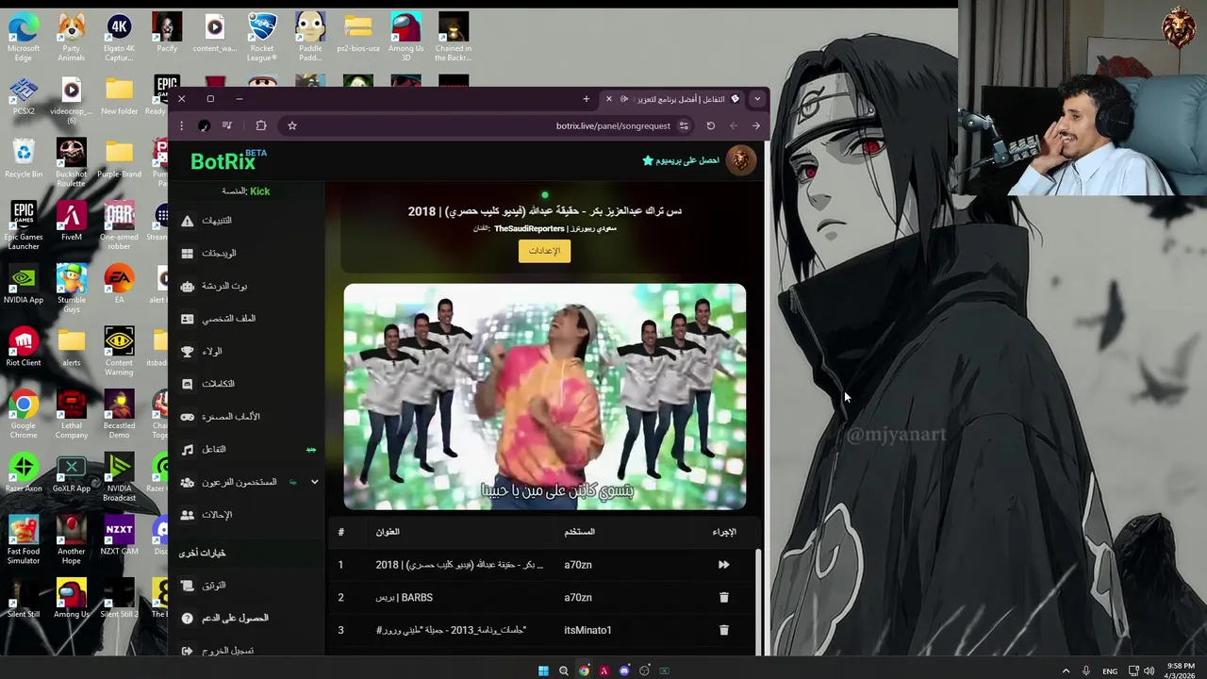The height and width of the screenshot is (679, 1207).
Task: Click the ENG language indicator
Action: (1110, 671)
